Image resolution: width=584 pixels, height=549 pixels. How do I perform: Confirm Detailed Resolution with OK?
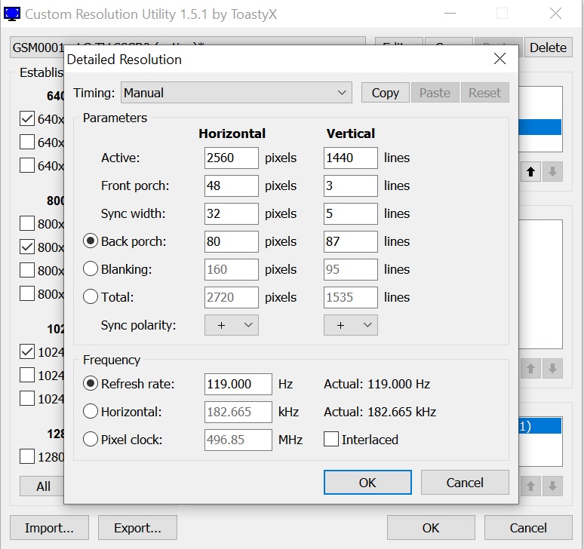(x=367, y=483)
